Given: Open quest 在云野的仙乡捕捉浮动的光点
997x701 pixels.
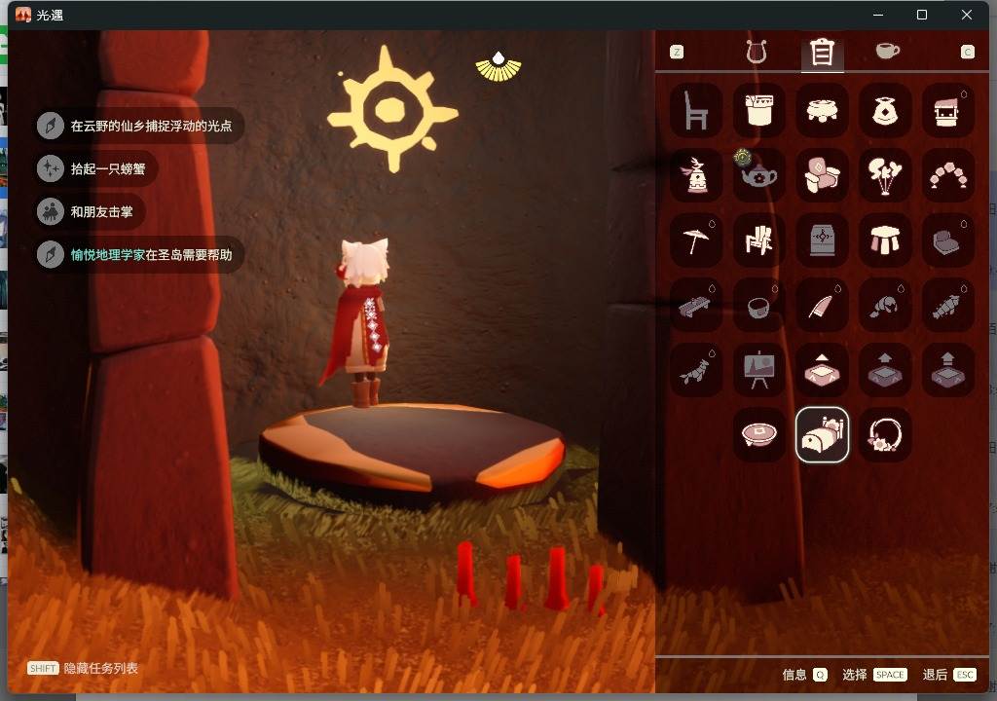Looking at the screenshot, I should click(138, 126).
